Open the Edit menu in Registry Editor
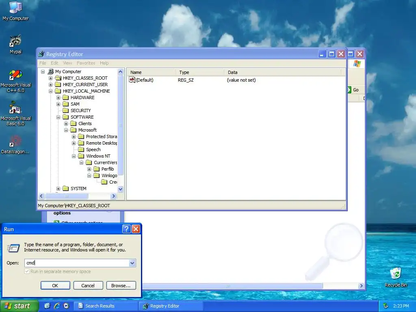 point(54,63)
